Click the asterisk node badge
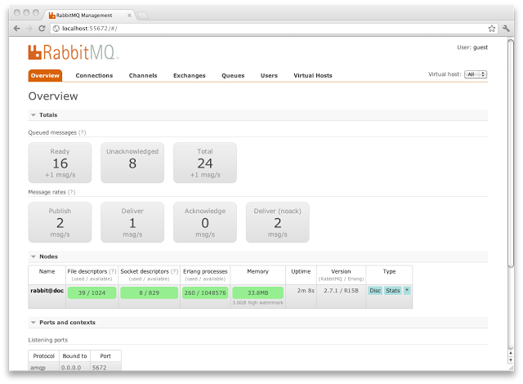Screen dimensions: 523x384 click(407, 290)
